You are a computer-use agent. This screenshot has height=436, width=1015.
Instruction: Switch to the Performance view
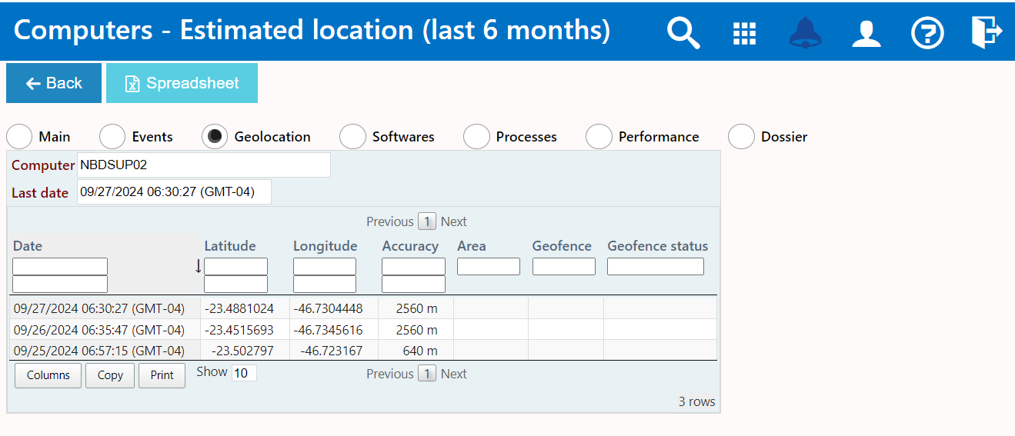pos(599,137)
